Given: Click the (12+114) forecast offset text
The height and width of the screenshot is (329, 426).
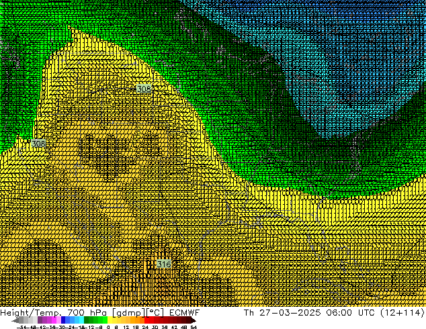Looking at the screenshot, I should pos(402,312).
